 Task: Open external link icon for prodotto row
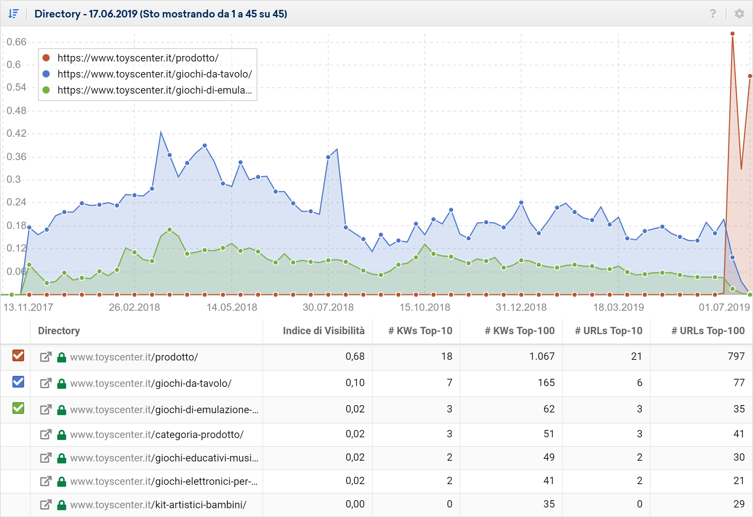[x=46, y=357]
